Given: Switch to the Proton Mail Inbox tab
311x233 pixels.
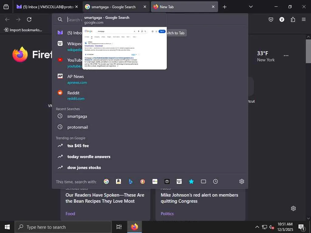Looking at the screenshot, I should (47, 7).
